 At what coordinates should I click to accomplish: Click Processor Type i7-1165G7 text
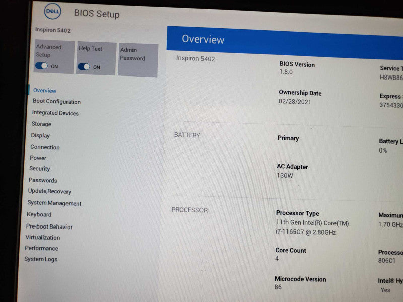point(306,232)
